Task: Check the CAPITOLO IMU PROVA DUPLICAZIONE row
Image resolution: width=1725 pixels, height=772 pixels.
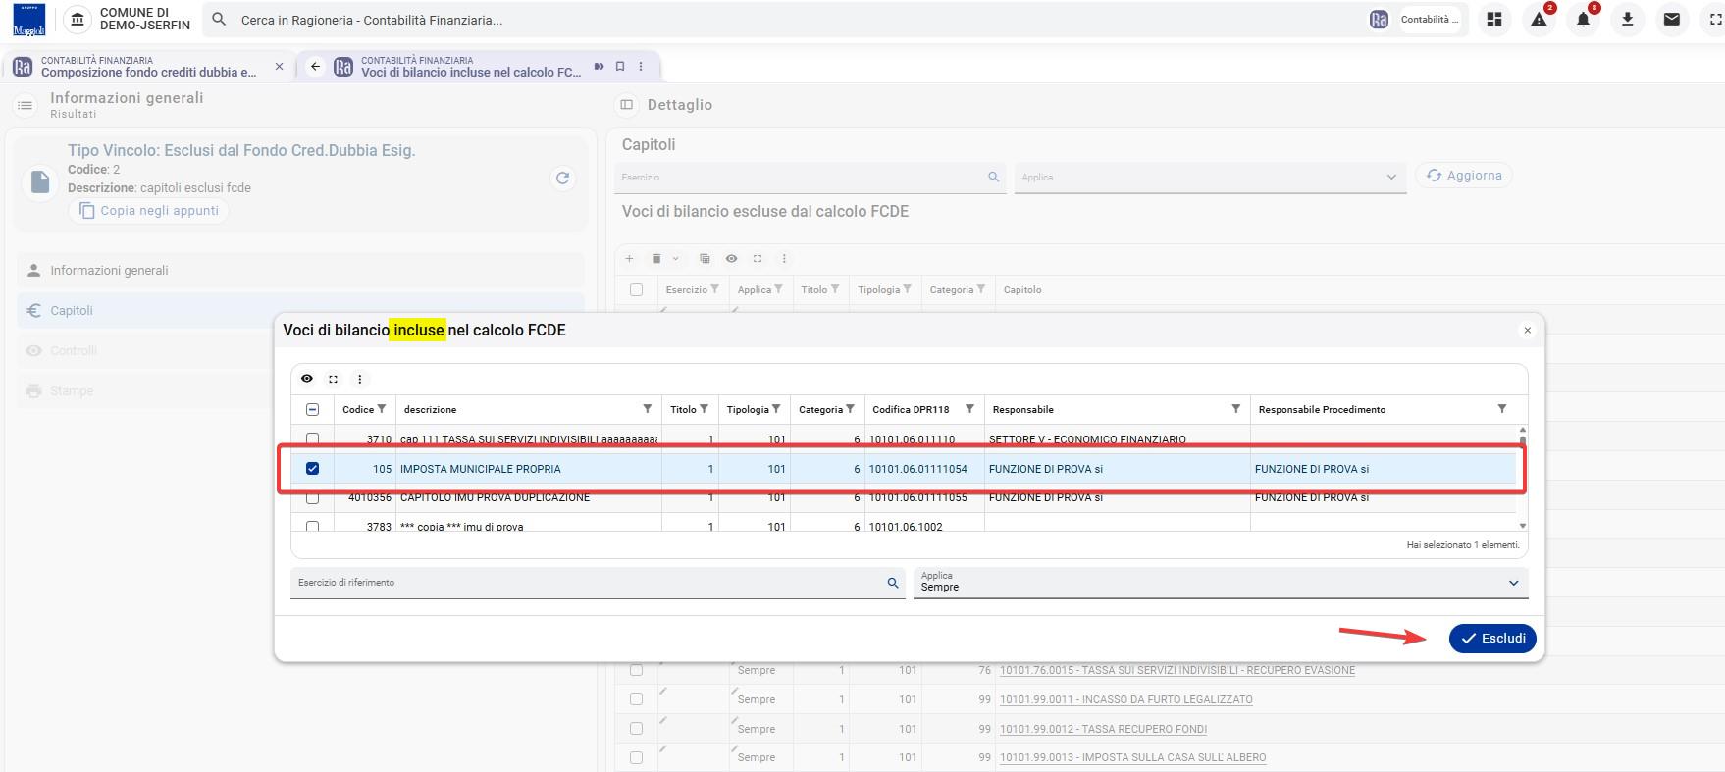Action: pos(312,497)
